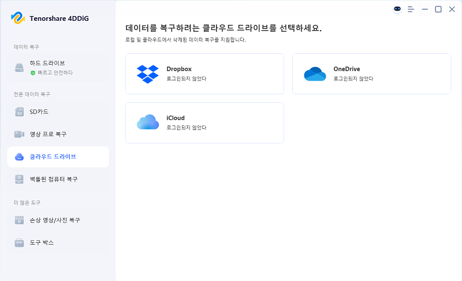462x281 pixels.
Task: Select SD카드 in the sidebar
Action: 58,112
